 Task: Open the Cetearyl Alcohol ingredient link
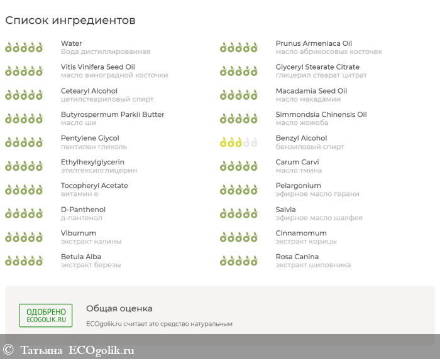tap(89, 91)
